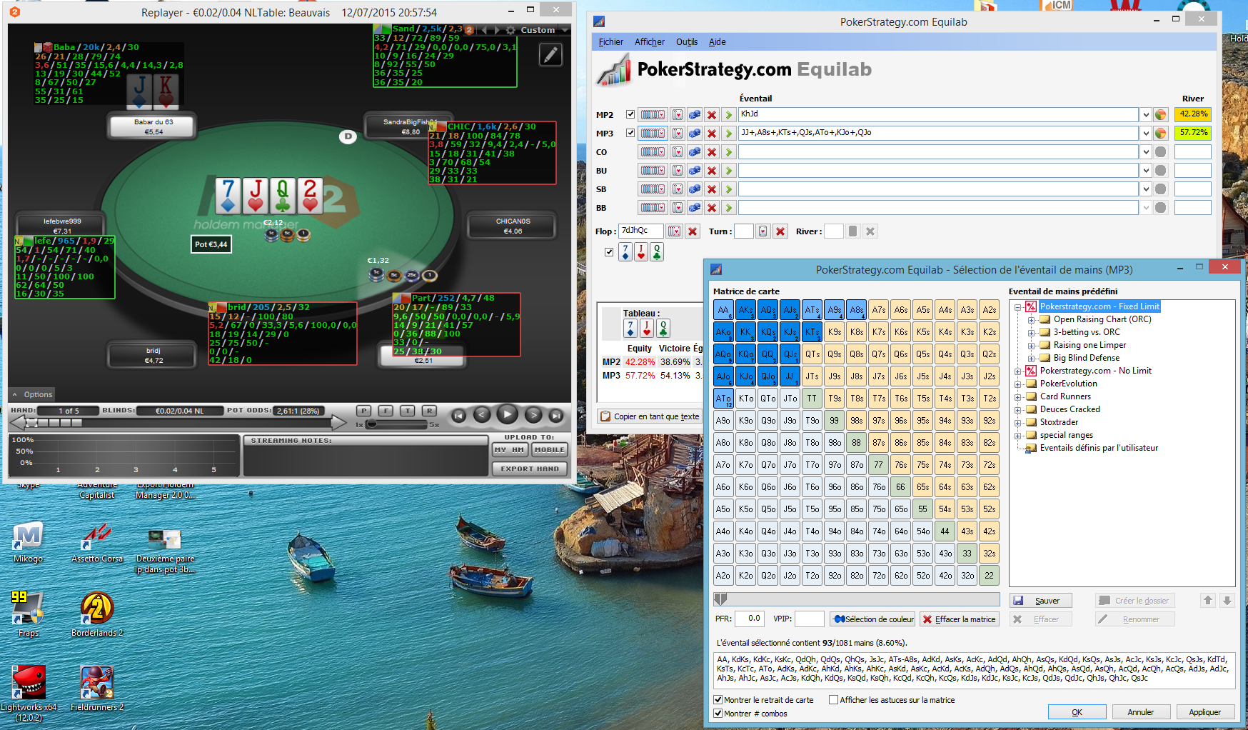This screenshot has height=730, width=1248.
Task: Open the card selector icon for MP3
Action: pyautogui.click(x=678, y=134)
